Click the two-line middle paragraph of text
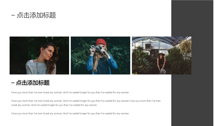The image size is (224, 126). 86,103
